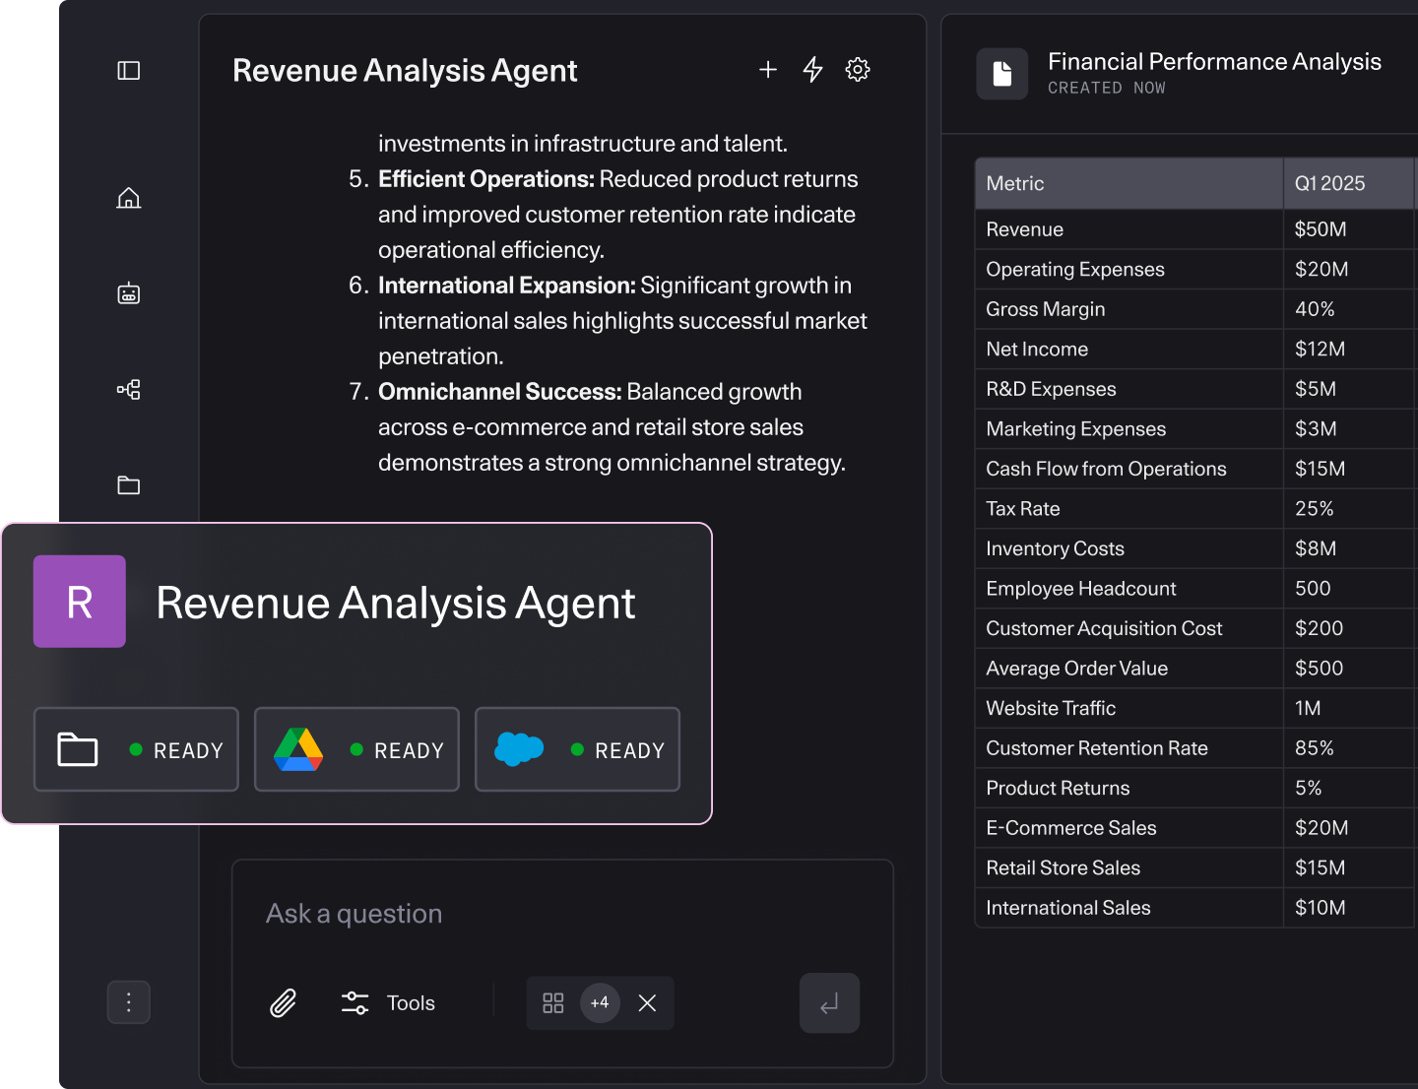Clear the selected tools with X icon
Viewport: 1418px width, 1089px height.
coord(647,1003)
